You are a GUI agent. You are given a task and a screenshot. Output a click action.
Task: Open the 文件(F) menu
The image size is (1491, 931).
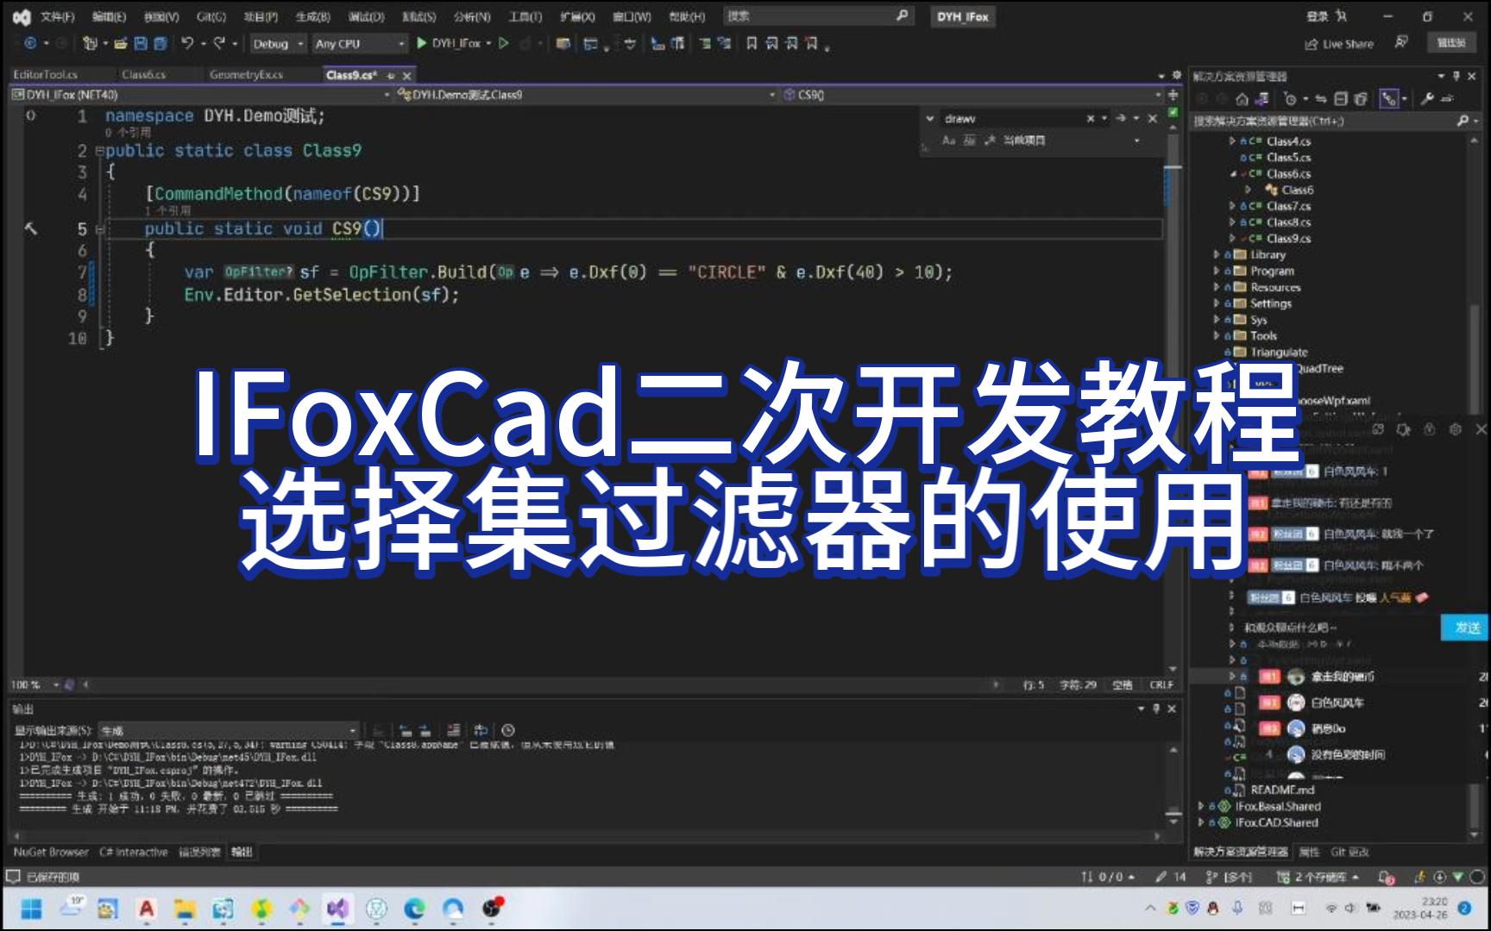click(58, 16)
